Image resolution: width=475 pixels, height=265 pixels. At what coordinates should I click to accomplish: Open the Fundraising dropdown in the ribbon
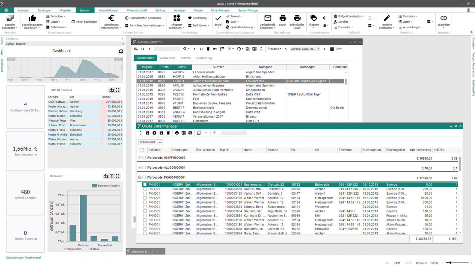click(198, 18)
